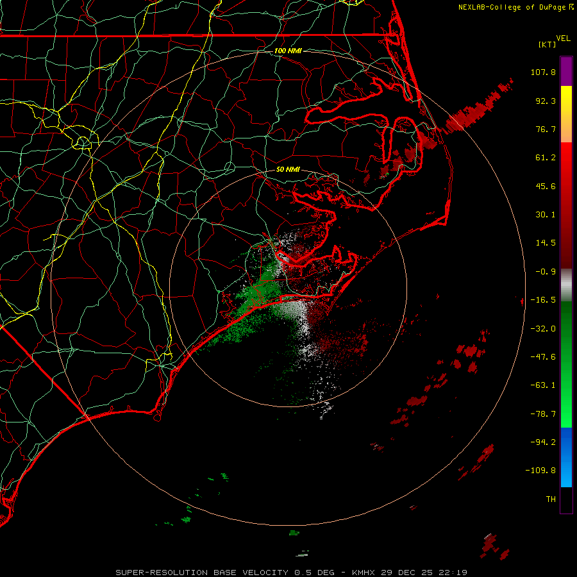Screen dimensions: 577x577
Task: Pick the gray near-zero segment of color bar
Action: click(566, 285)
